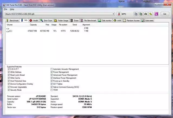Select the Info tab
The width and height of the screenshot is (173, 118).
[24, 20]
